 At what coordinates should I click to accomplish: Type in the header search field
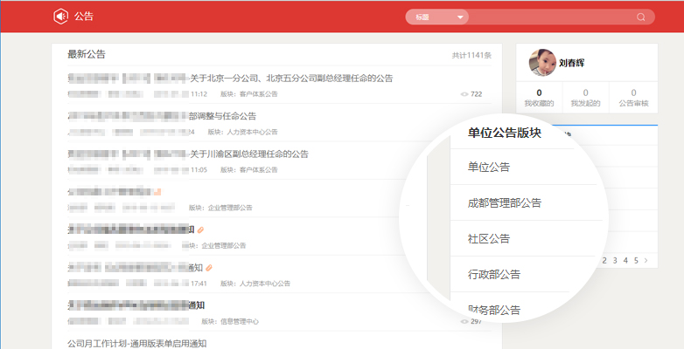point(551,17)
